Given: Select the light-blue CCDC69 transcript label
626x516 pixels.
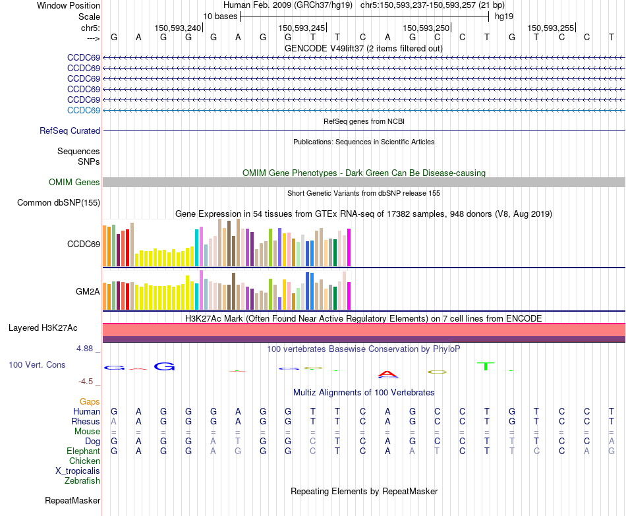Looking at the screenshot, I should pyautogui.click(x=84, y=110).
